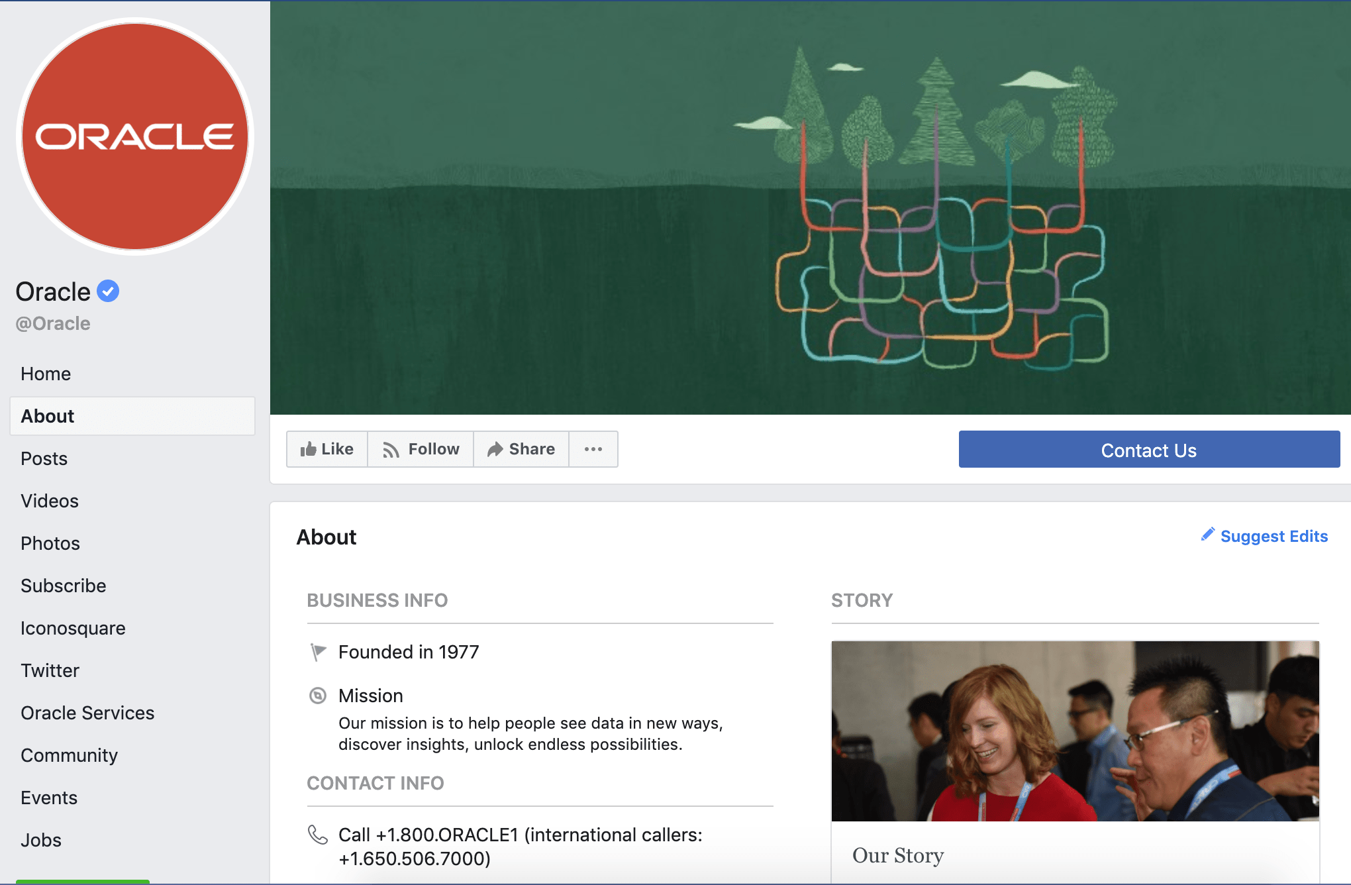Click the Mission target icon

pyautogui.click(x=318, y=696)
